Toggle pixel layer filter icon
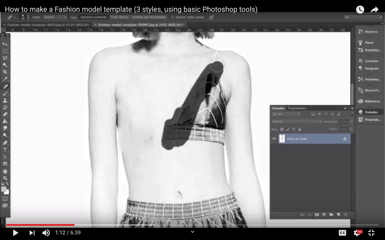The image size is (385, 240). click(x=313, y=114)
